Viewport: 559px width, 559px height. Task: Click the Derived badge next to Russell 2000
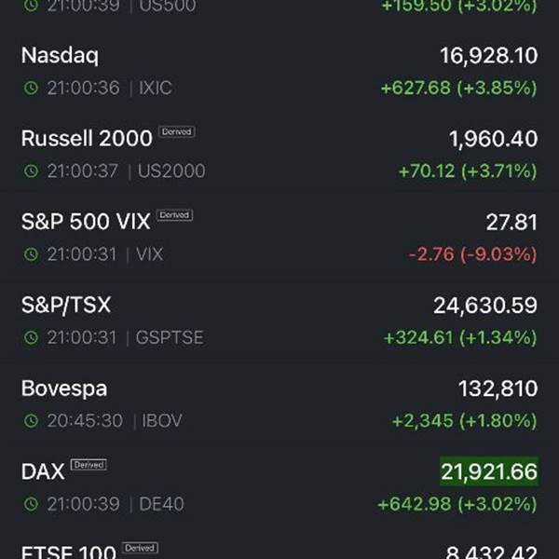[x=177, y=131]
